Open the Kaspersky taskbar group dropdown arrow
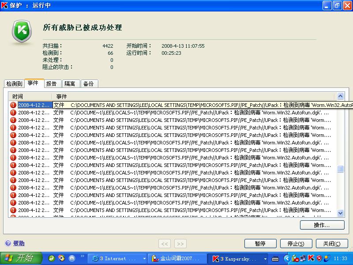The width and height of the screenshot is (353, 265). tap(265, 259)
